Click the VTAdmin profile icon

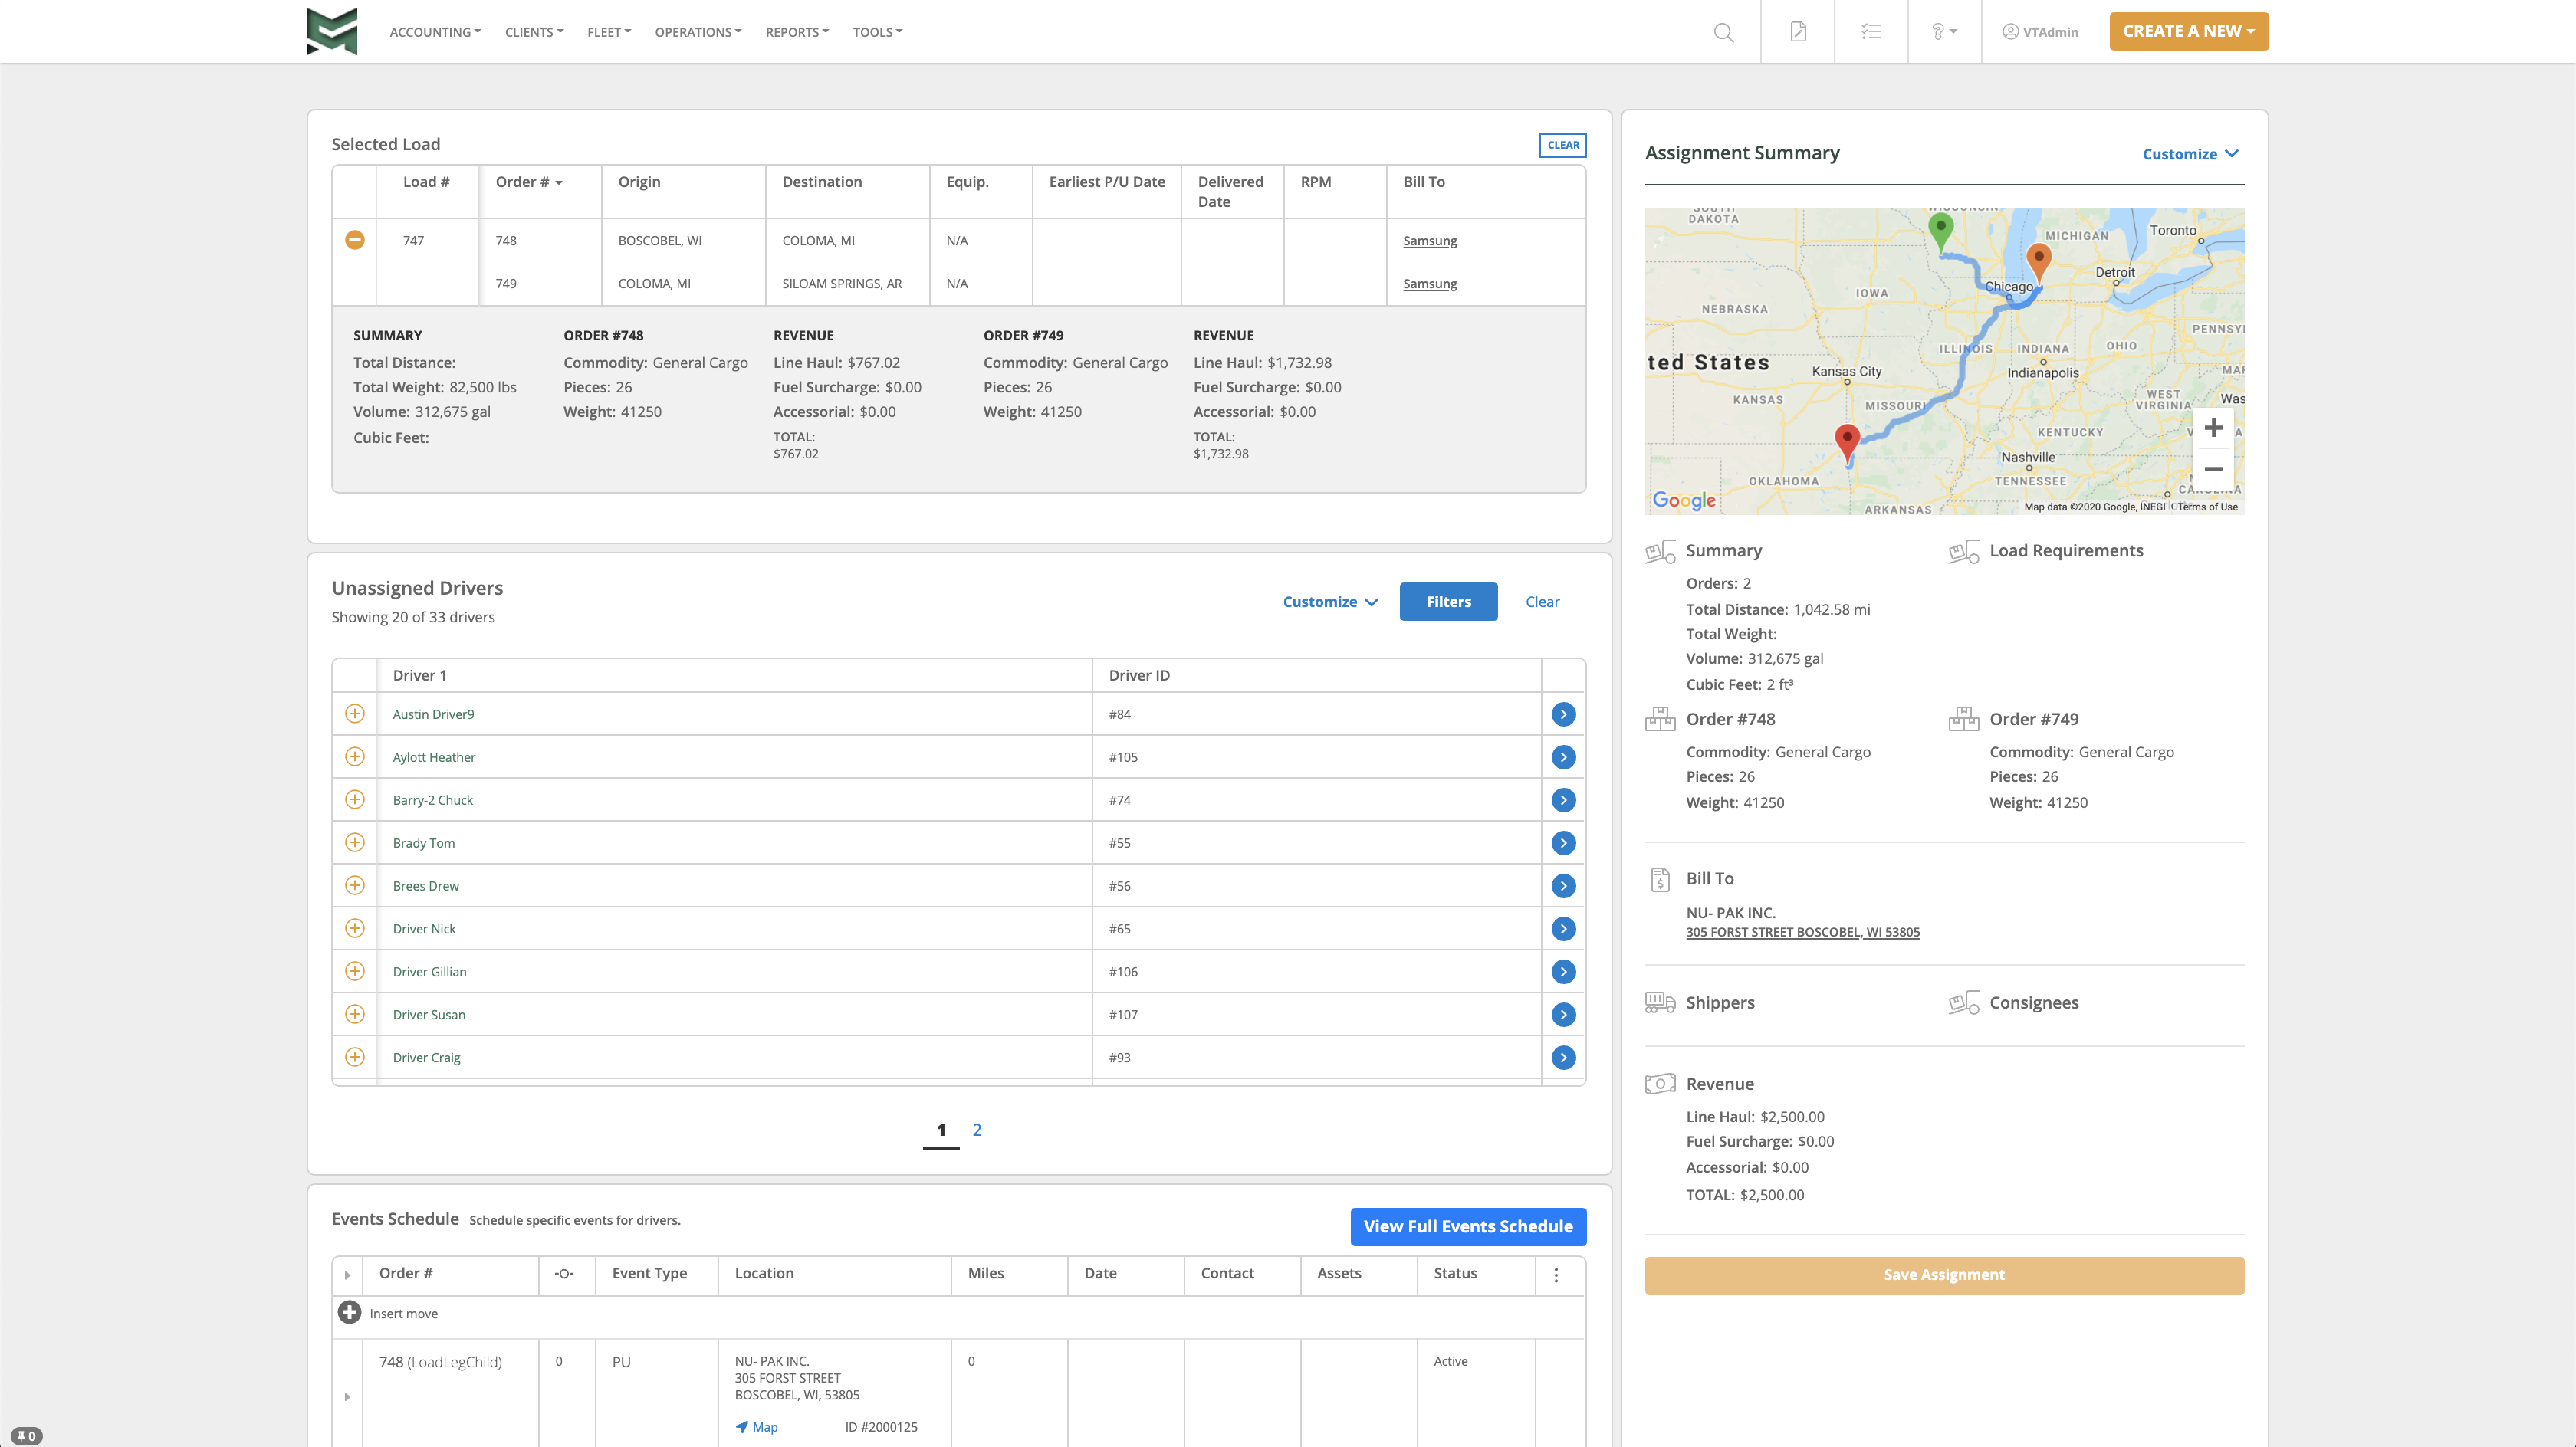tap(2010, 31)
